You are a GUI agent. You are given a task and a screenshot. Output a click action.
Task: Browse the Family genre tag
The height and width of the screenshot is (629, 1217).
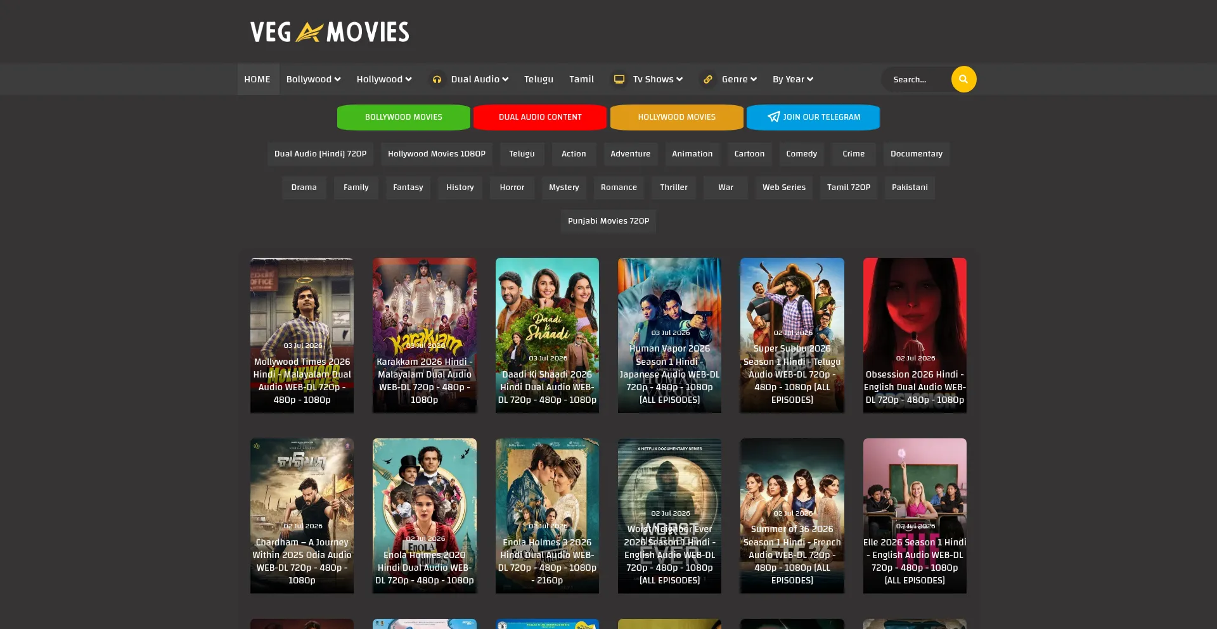[356, 187]
